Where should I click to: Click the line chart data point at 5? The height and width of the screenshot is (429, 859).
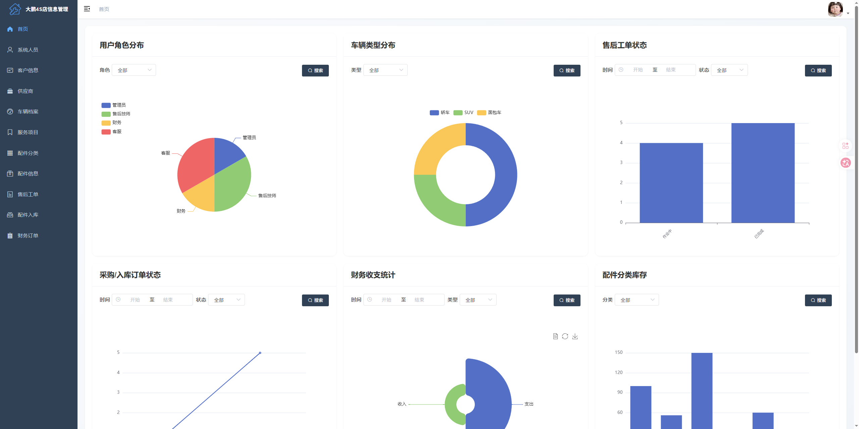260,353
